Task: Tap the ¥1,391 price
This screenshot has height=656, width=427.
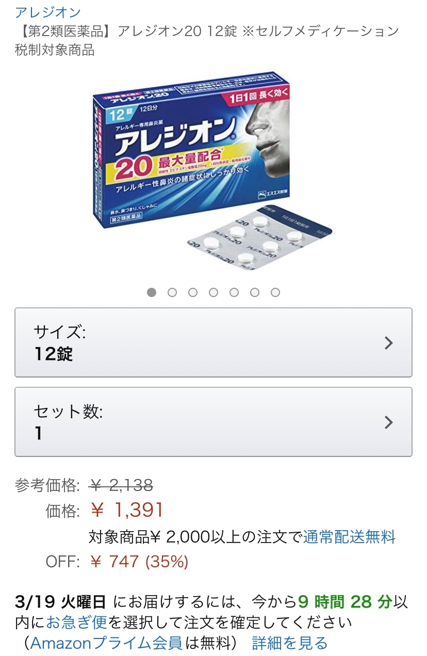Action: [x=127, y=510]
